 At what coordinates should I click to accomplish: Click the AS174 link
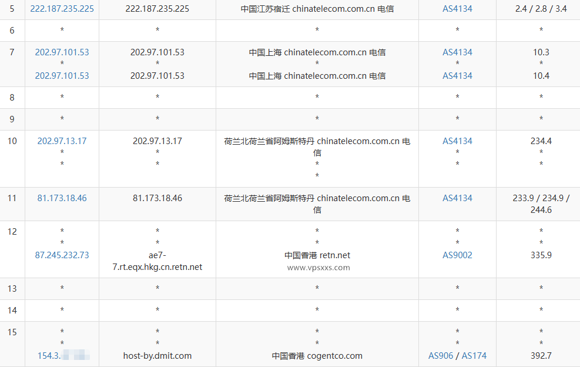point(474,356)
